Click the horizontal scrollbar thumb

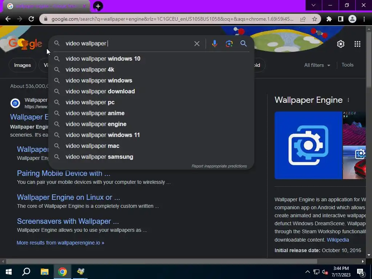pyautogui.click(x=161, y=262)
